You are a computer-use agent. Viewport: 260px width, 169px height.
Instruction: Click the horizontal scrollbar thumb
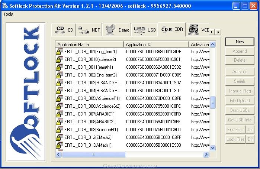(94, 155)
